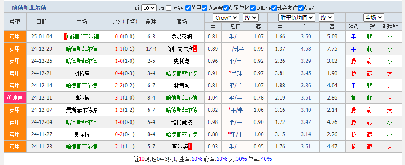Open the 胜平负均值 dropdown

[x=297, y=18]
